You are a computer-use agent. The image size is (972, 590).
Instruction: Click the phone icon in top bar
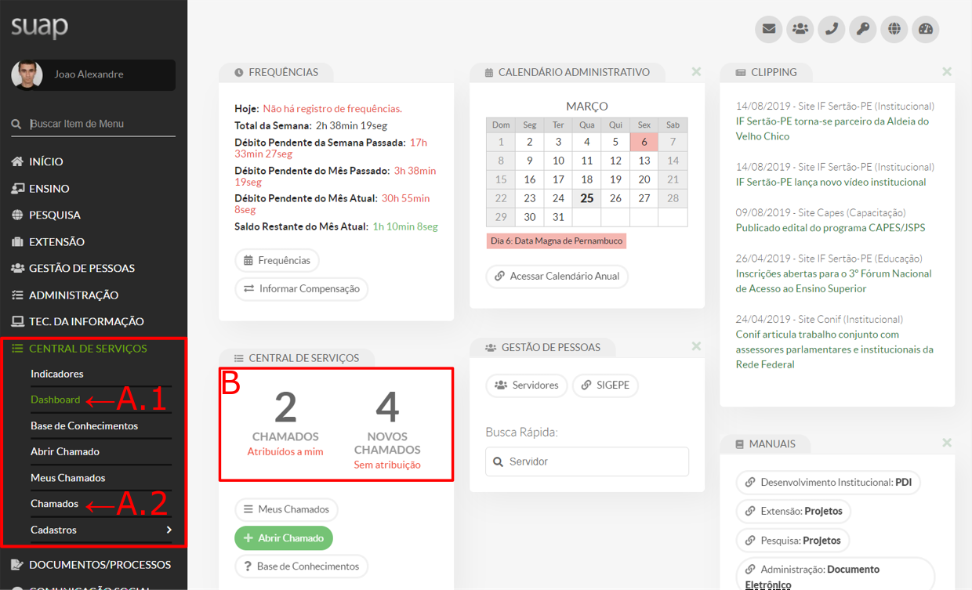[x=832, y=29]
